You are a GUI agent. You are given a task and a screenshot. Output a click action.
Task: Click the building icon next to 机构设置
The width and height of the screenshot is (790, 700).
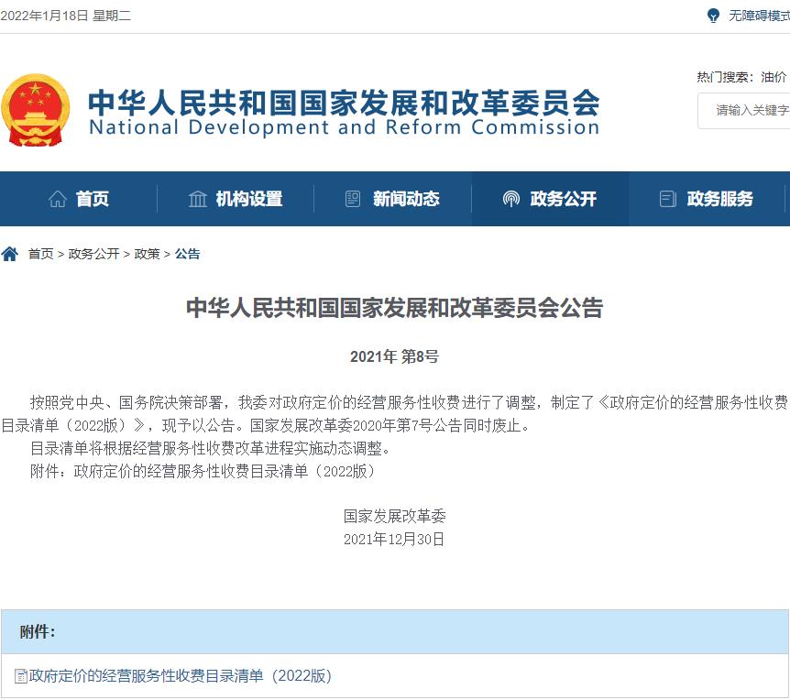(x=198, y=199)
